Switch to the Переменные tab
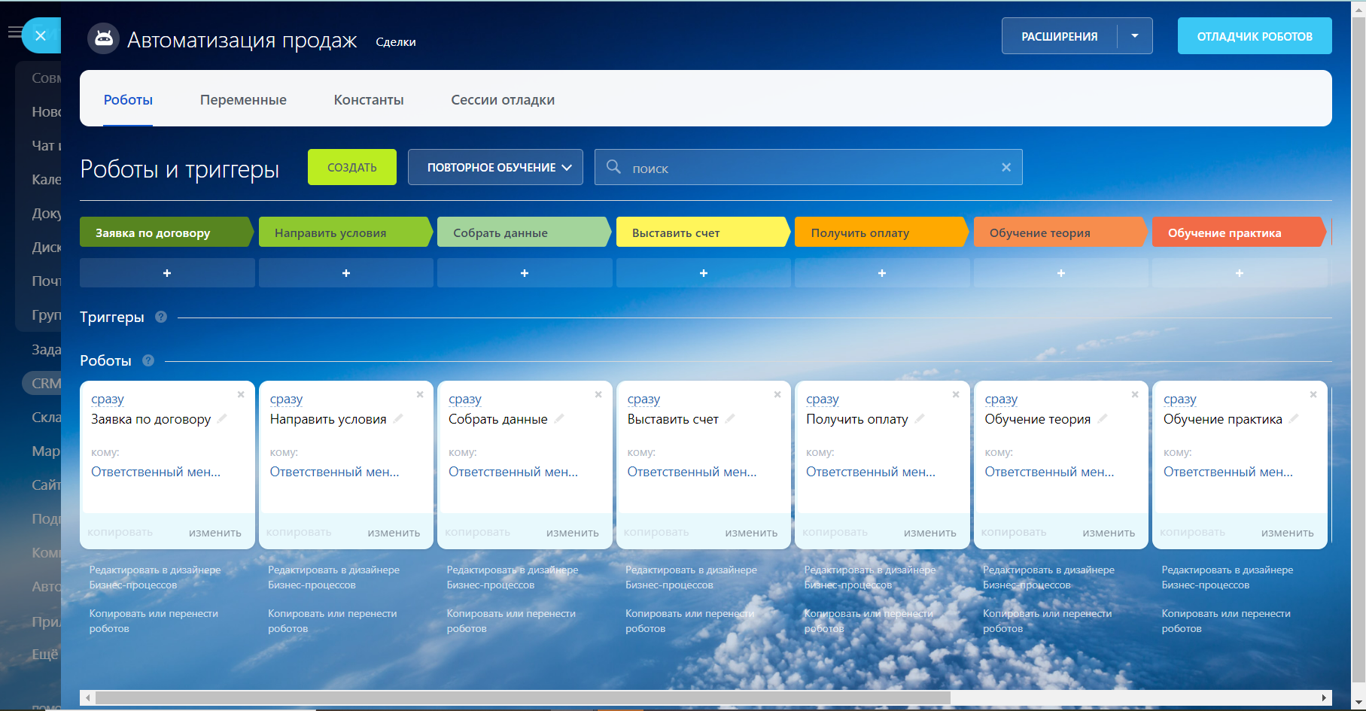The image size is (1366, 711). [x=243, y=100]
